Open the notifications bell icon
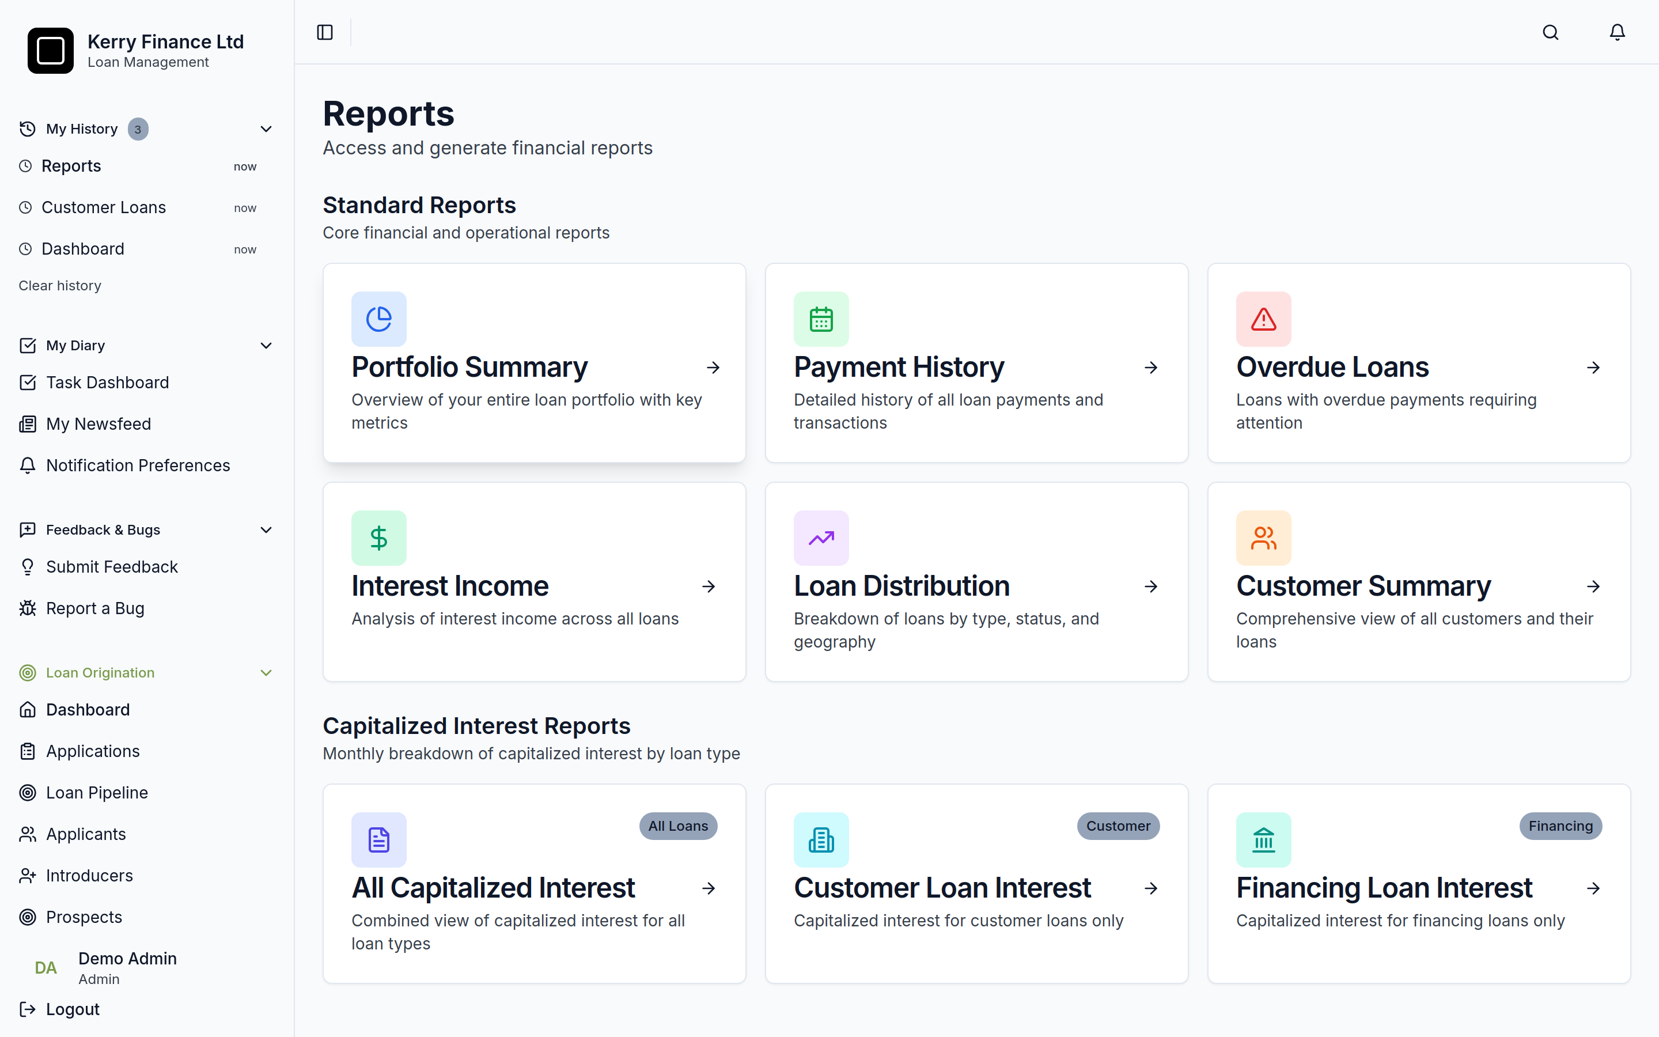 point(1617,32)
